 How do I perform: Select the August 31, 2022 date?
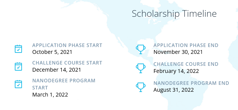(173, 90)
